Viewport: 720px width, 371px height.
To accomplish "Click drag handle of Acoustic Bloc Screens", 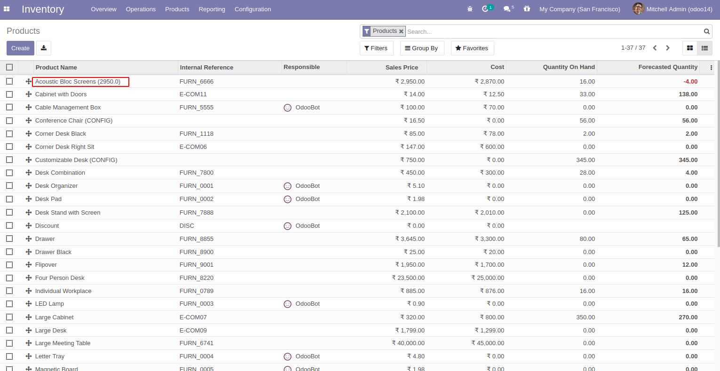I will tap(29, 81).
